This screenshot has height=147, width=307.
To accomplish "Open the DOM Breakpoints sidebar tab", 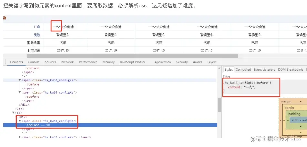I will click(x=291, y=69).
